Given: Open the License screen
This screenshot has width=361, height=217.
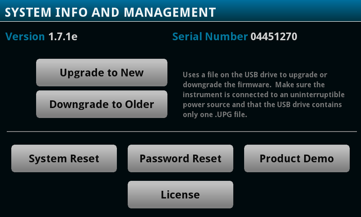Looking at the screenshot, I should 180,195.
